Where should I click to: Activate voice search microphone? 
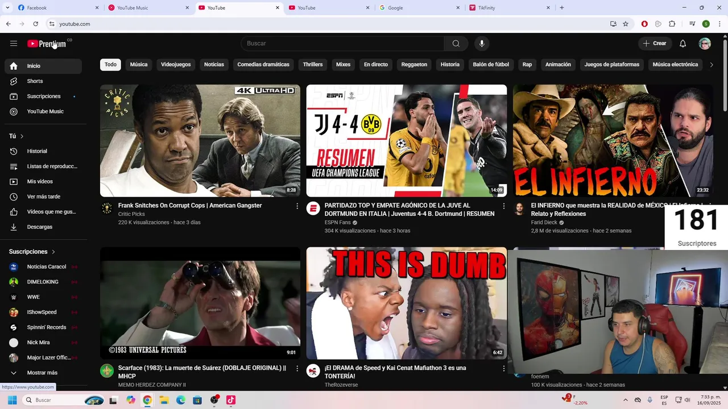(x=482, y=43)
